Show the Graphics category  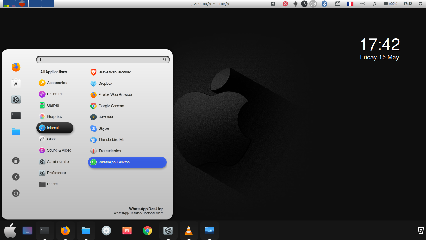(55, 117)
